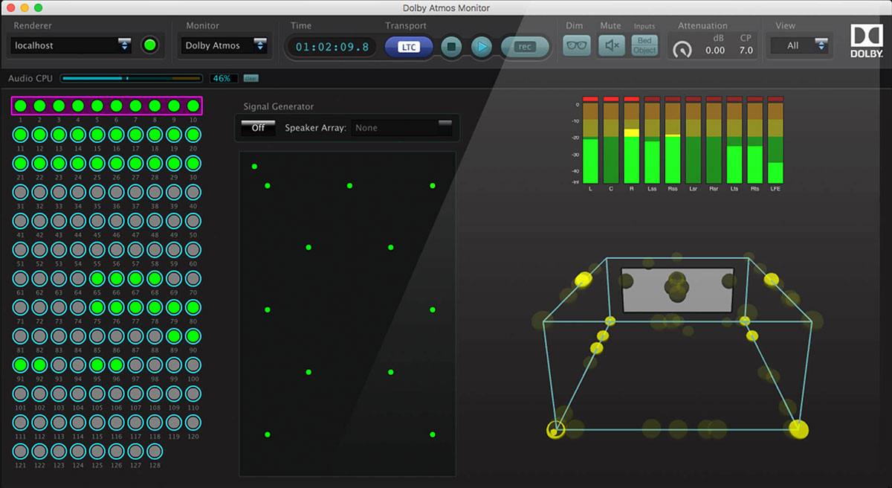This screenshot has height=488, width=892.
Task: Click the Lss channel level meter
Action: (x=652, y=140)
